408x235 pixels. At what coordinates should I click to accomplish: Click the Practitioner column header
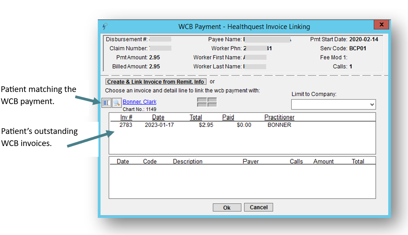tap(279, 117)
